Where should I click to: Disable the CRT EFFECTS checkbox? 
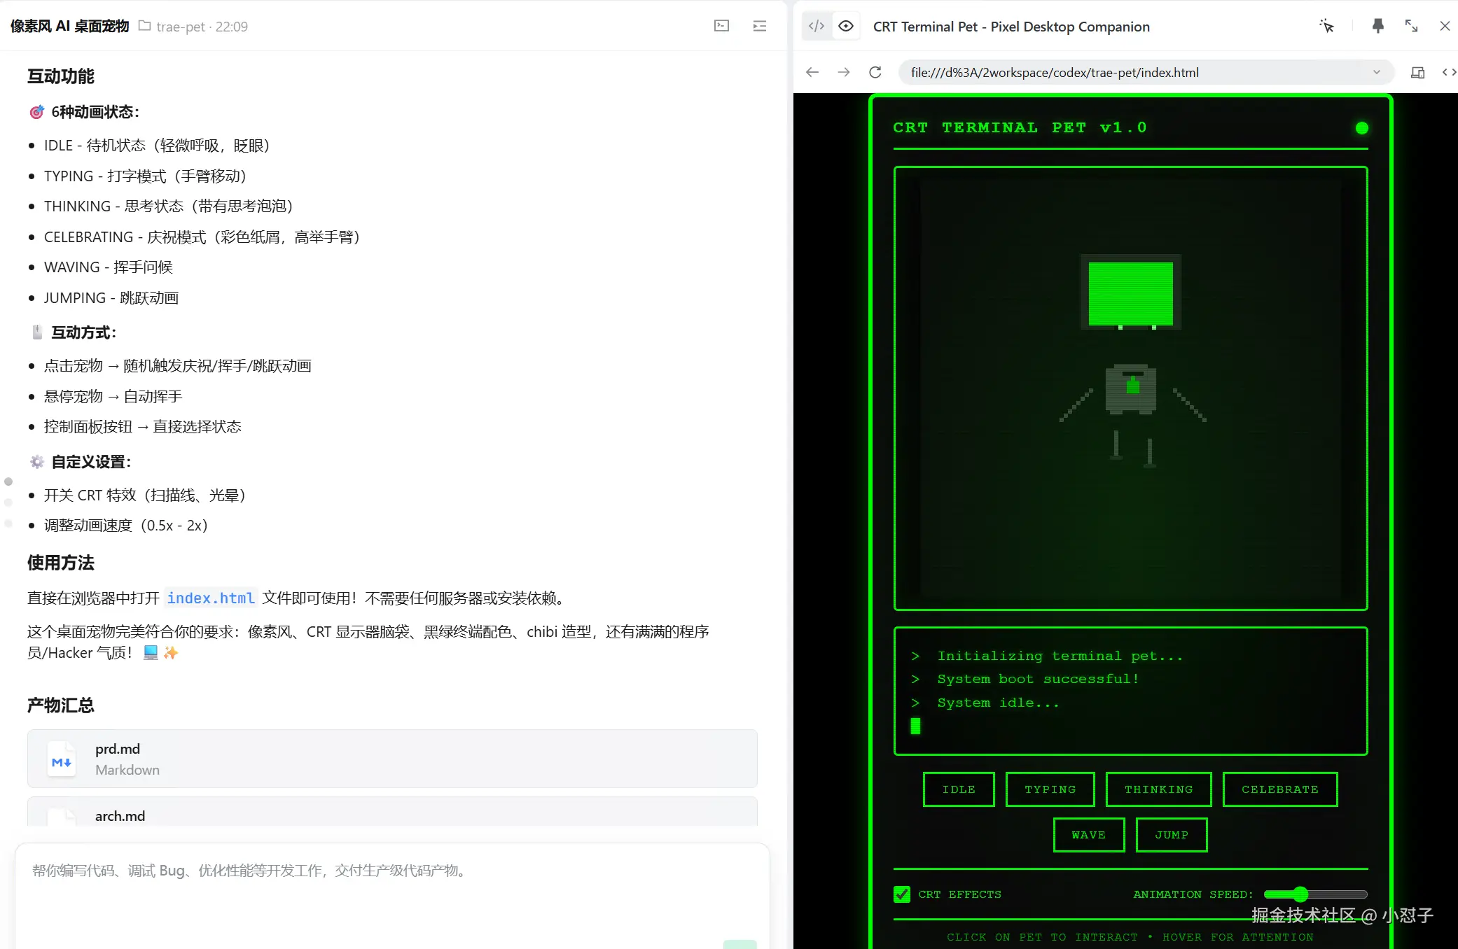[902, 894]
